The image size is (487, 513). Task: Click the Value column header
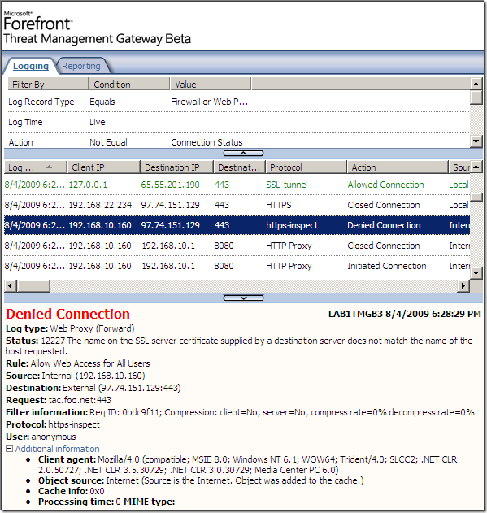tap(211, 84)
